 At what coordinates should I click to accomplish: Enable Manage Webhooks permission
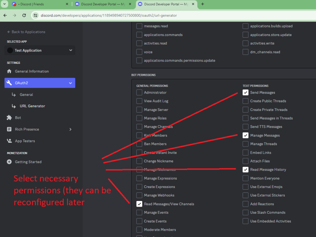(x=139, y=195)
